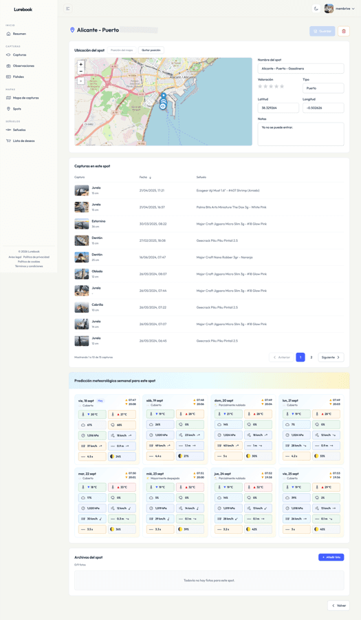Screen dimensions: 361x620
Task: Zoom in on the map
Action: (81, 64)
